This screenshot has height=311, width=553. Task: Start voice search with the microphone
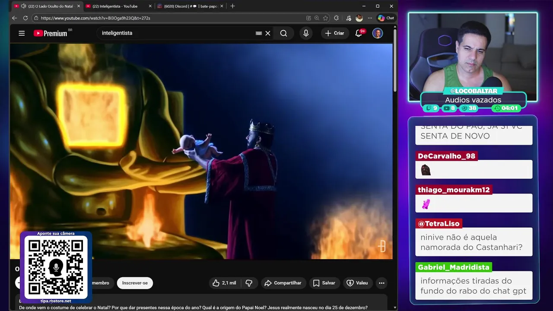(306, 33)
